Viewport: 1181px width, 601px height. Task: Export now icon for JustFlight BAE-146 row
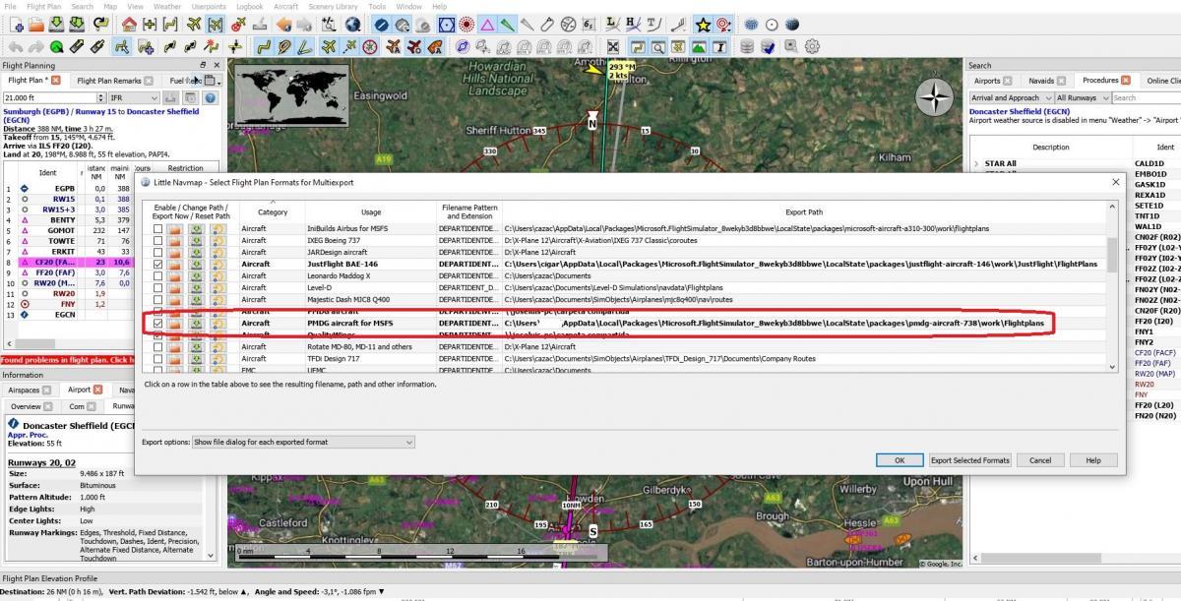[x=196, y=265]
